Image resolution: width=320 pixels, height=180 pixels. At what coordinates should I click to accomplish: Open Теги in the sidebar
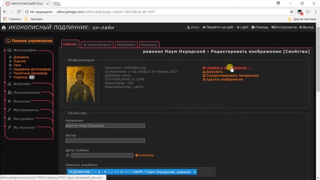[x=17, y=65]
